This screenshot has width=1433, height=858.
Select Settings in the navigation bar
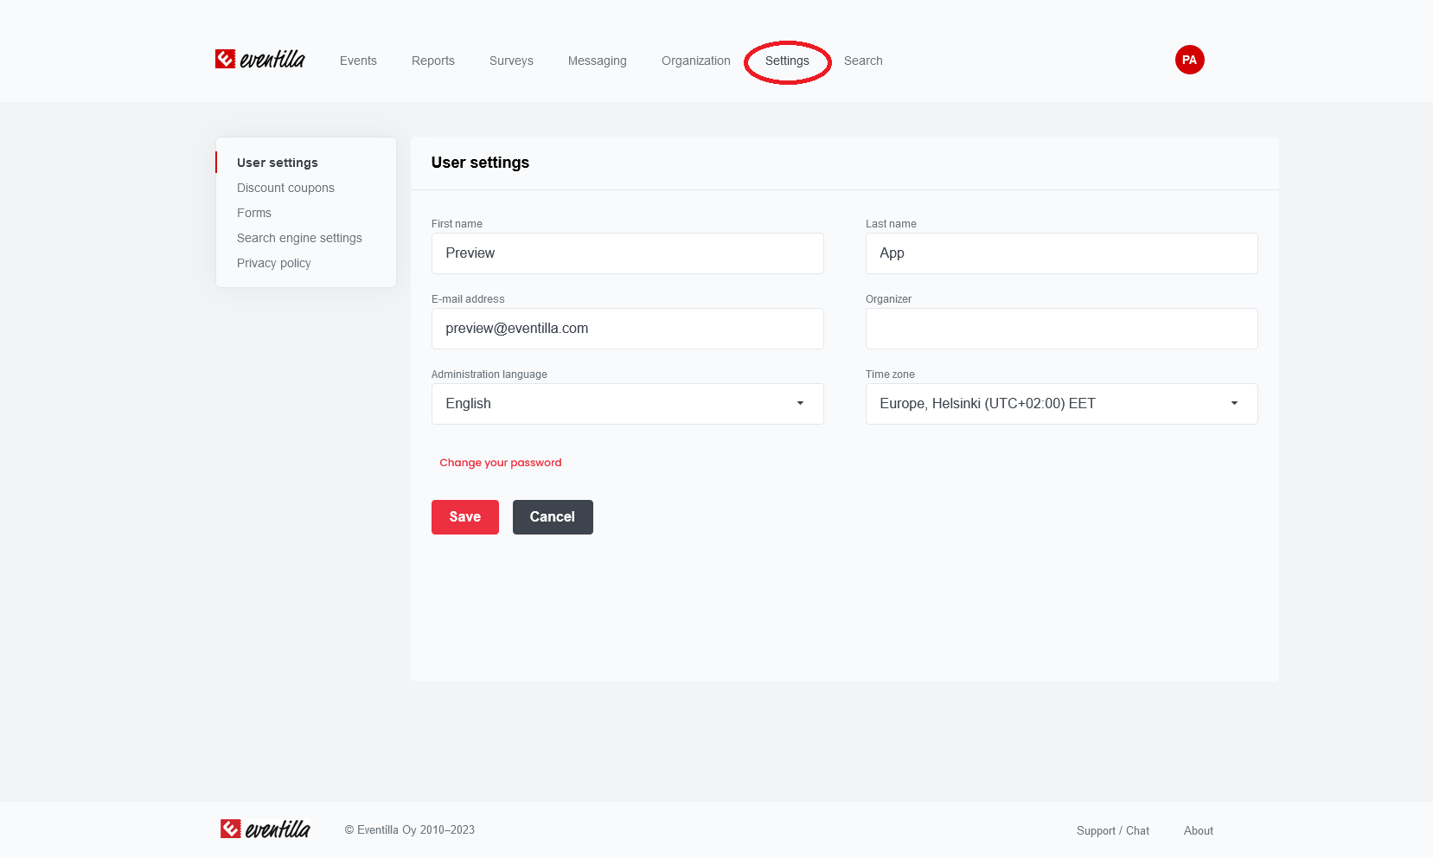click(x=787, y=61)
